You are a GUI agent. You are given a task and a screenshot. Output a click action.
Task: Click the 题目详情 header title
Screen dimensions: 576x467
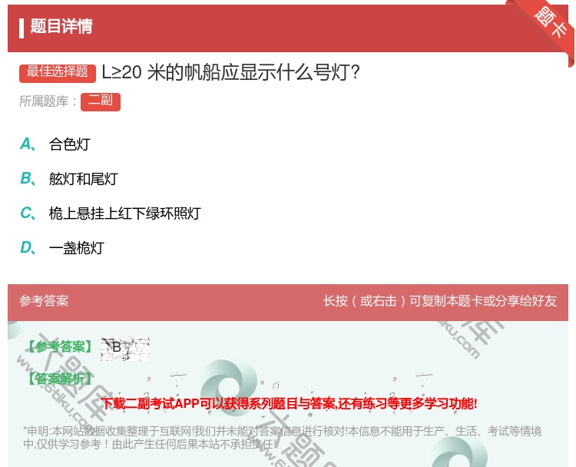[x=61, y=26]
